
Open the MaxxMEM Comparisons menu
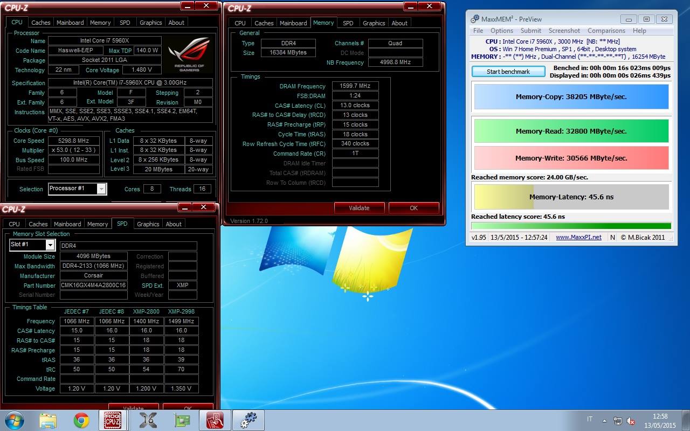pos(606,31)
